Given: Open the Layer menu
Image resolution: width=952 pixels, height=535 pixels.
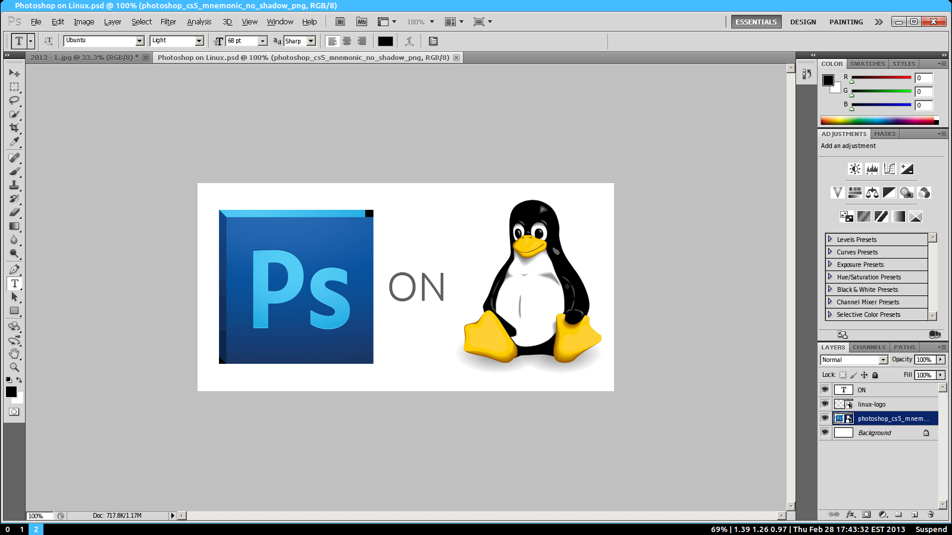Looking at the screenshot, I should coord(112,22).
